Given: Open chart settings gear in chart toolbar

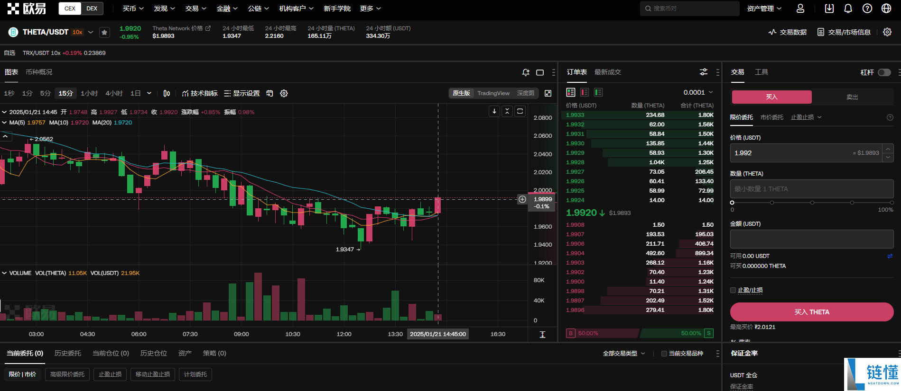Looking at the screenshot, I should pyautogui.click(x=284, y=93).
